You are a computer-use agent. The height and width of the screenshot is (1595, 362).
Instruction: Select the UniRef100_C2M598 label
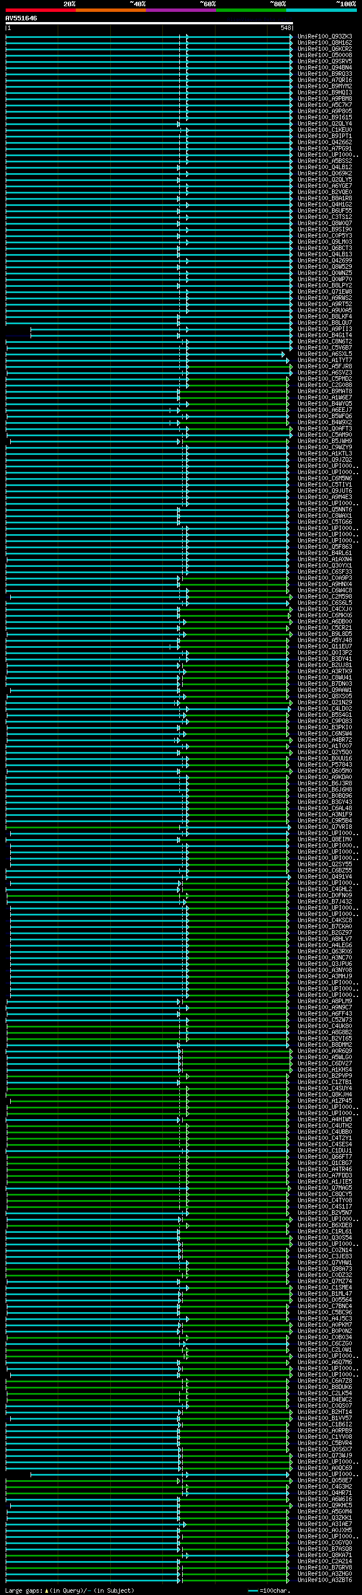(x=325, y=597)
